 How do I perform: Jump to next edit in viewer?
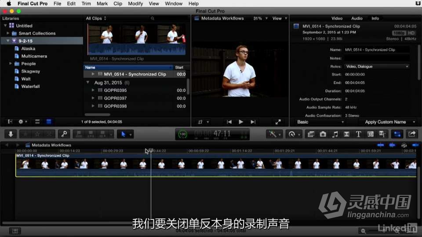[x=253, y=122]
